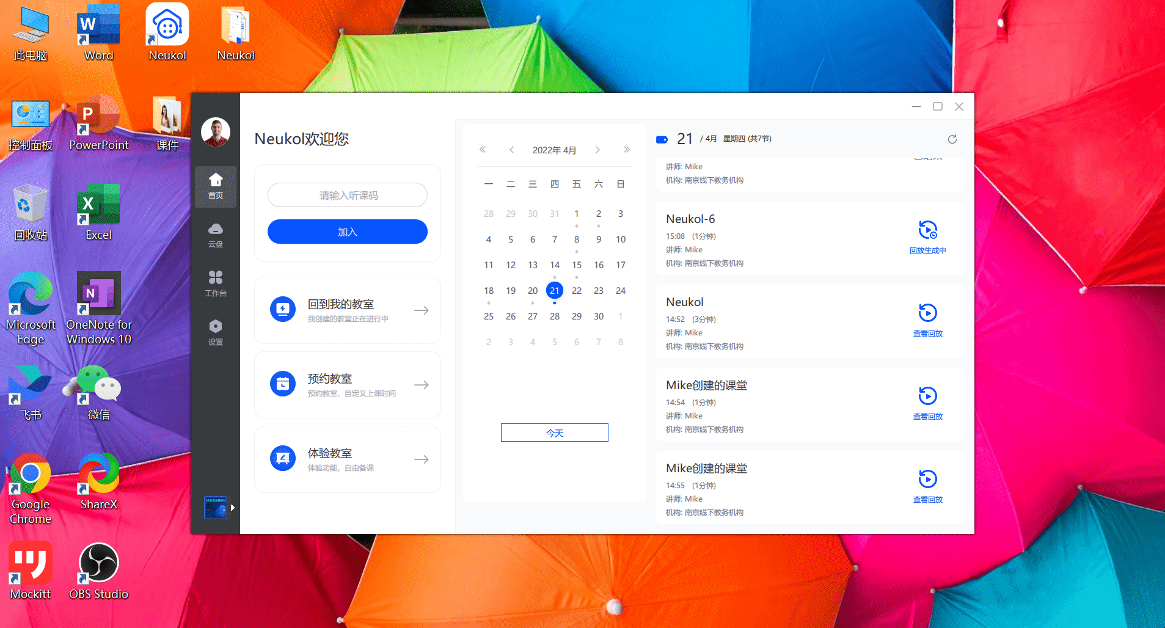Open 预约教室 card
The image size is (1165, 628).
pyautogui.click(x=348, y=385)
